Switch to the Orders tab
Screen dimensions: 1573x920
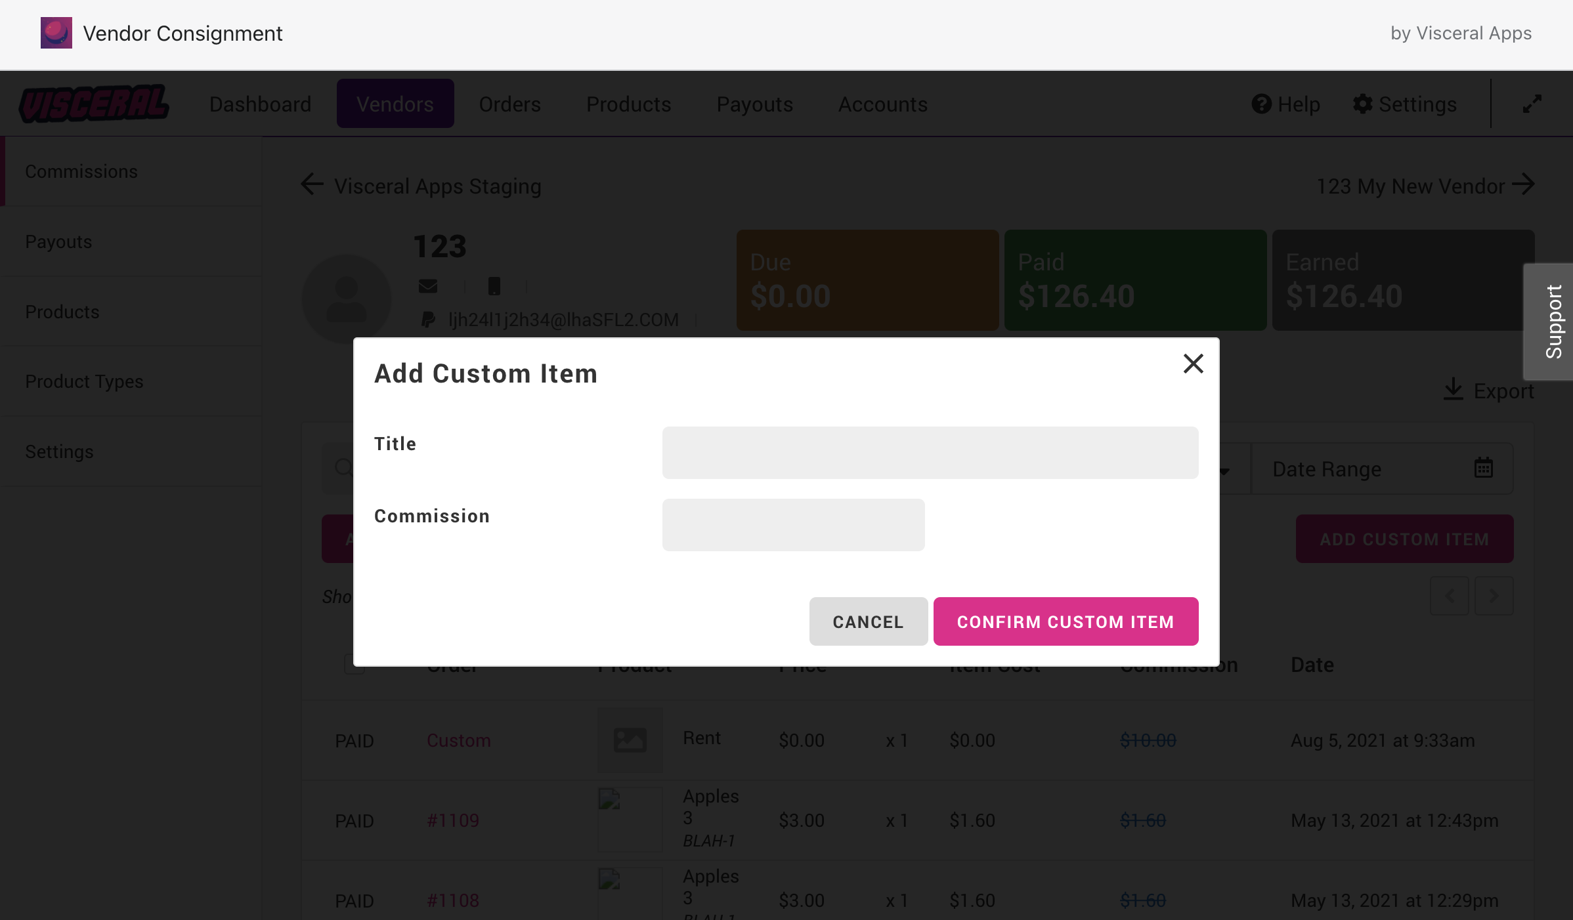pos(509,104)
